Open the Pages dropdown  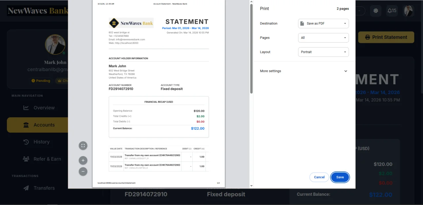point(324,38)
